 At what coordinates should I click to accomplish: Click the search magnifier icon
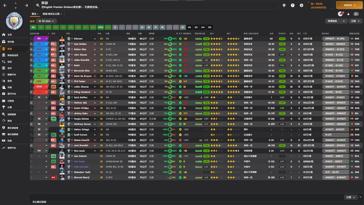pyautogui.click(x=37, y=5)
